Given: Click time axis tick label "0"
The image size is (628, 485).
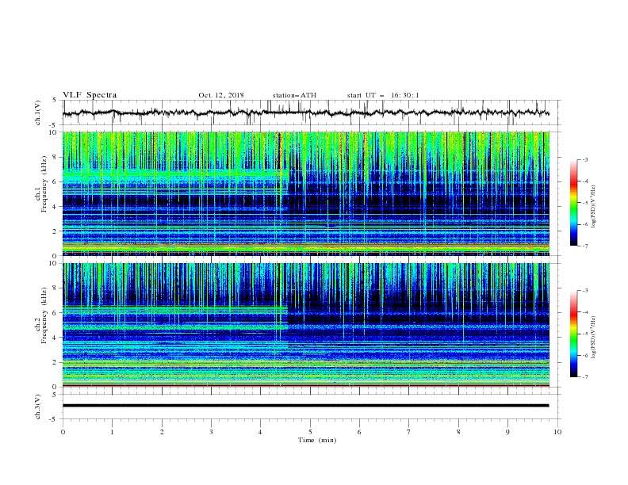Looking at the screenshot, I should [x=63, y=432].
